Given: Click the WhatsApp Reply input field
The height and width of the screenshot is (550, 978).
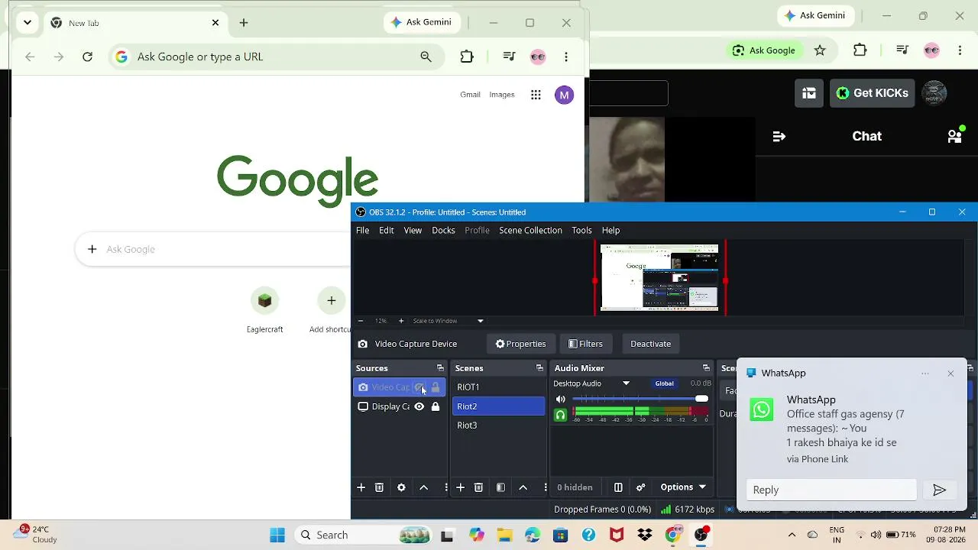Looking at the screenshot, I should (831, 490).
